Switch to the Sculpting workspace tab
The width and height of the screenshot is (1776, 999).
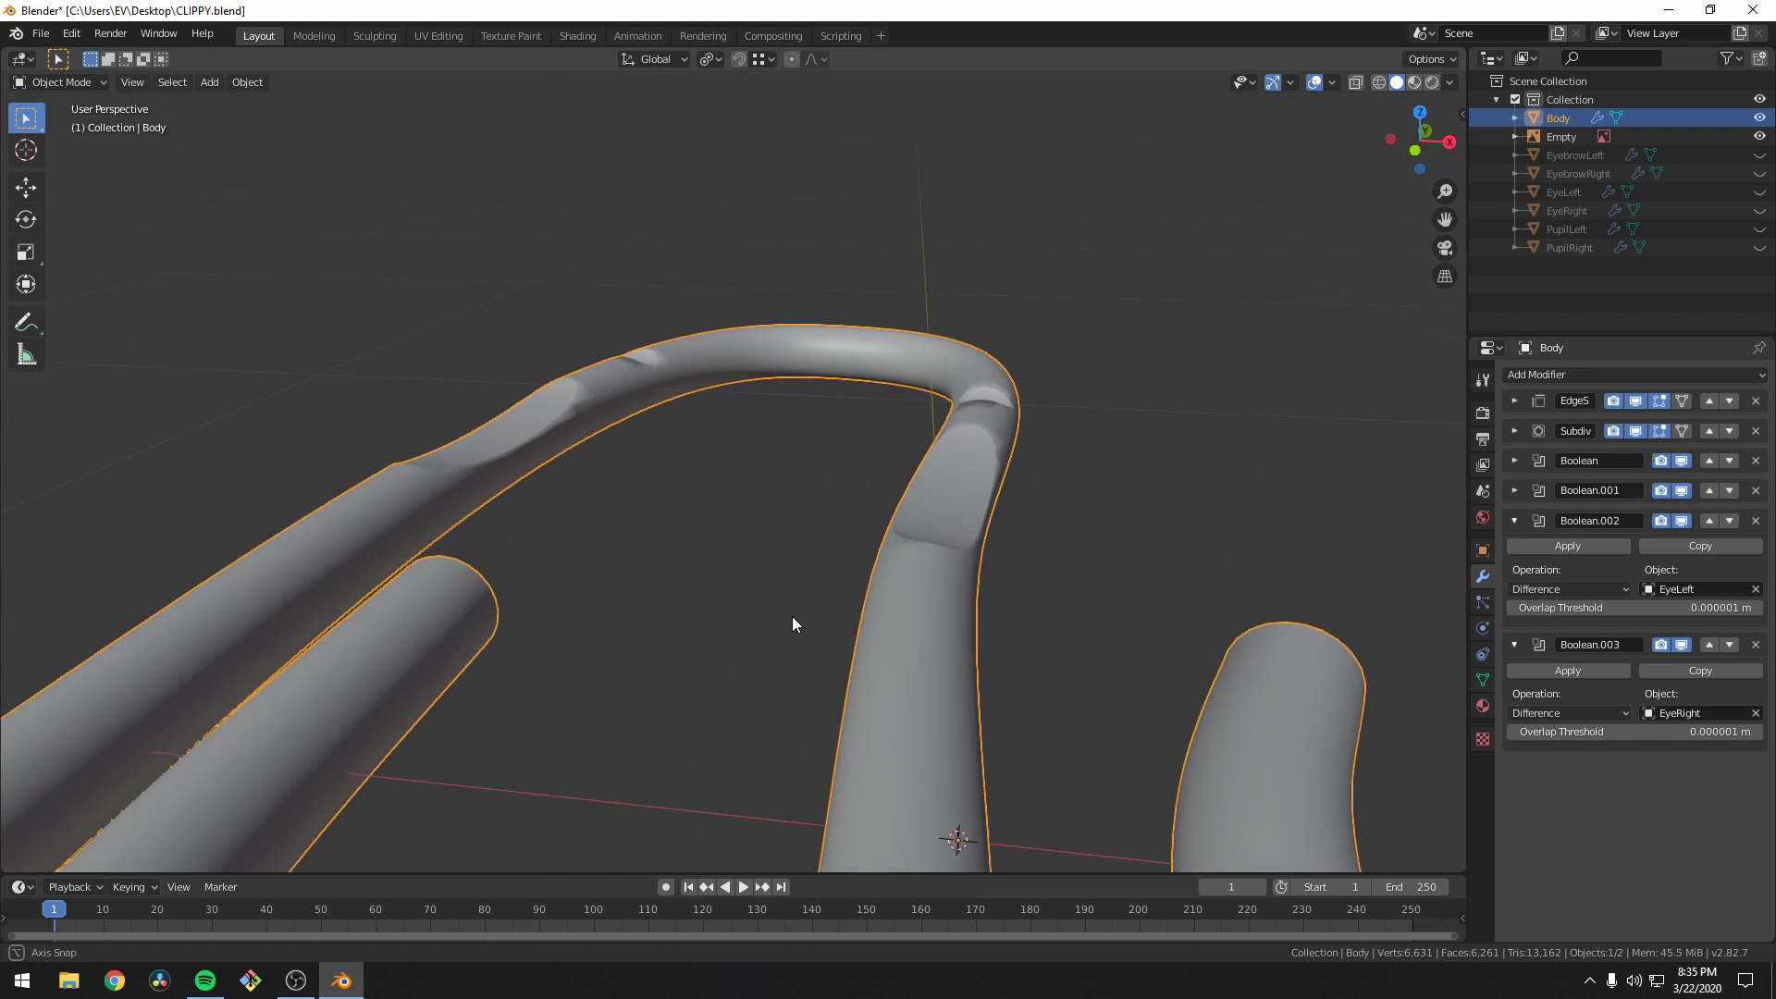375,35
